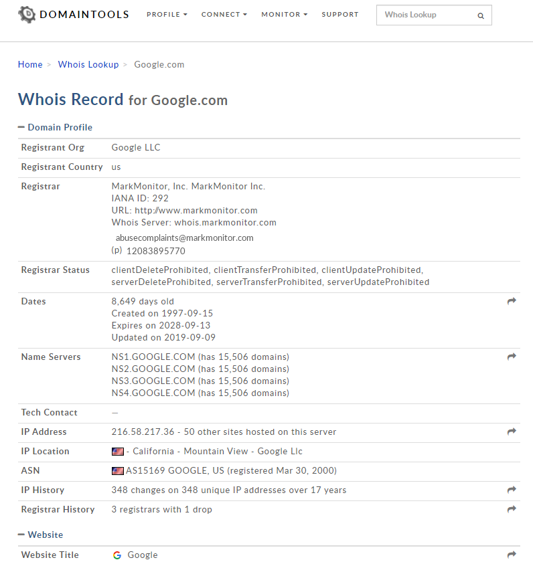Click the NS1.GOOGLE.COM name server entry
Viewport: 533px width, 564px height.
tap(200, 357)
